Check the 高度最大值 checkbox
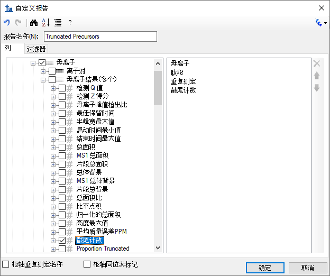Image resolution: width=330 pixels, height=276 pixels. coord(62,224)
